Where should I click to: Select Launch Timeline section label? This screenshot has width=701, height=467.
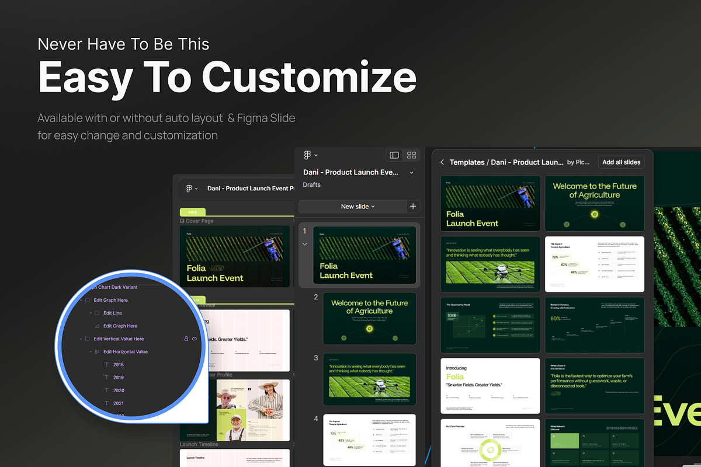[199, 444]
